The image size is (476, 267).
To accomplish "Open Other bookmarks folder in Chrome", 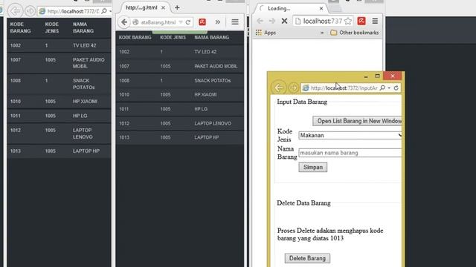I will [355, 33].
